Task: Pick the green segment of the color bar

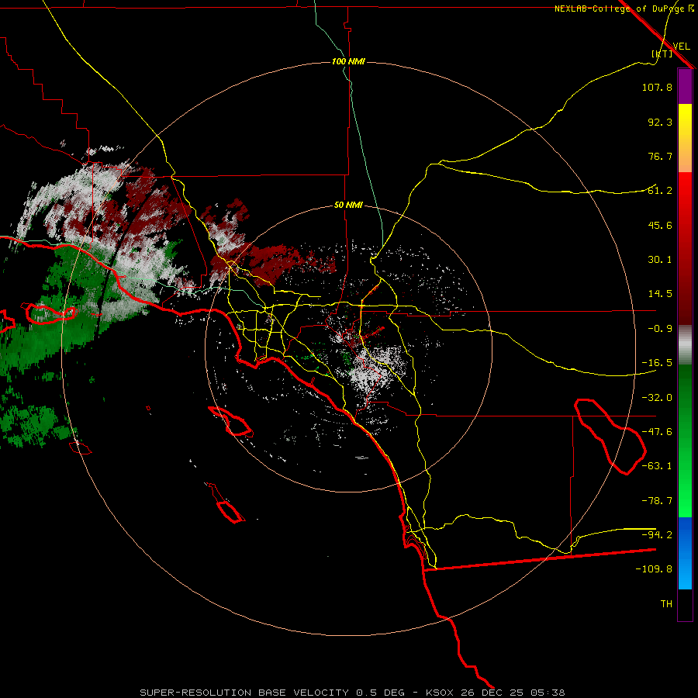Action: coord(685,441)
